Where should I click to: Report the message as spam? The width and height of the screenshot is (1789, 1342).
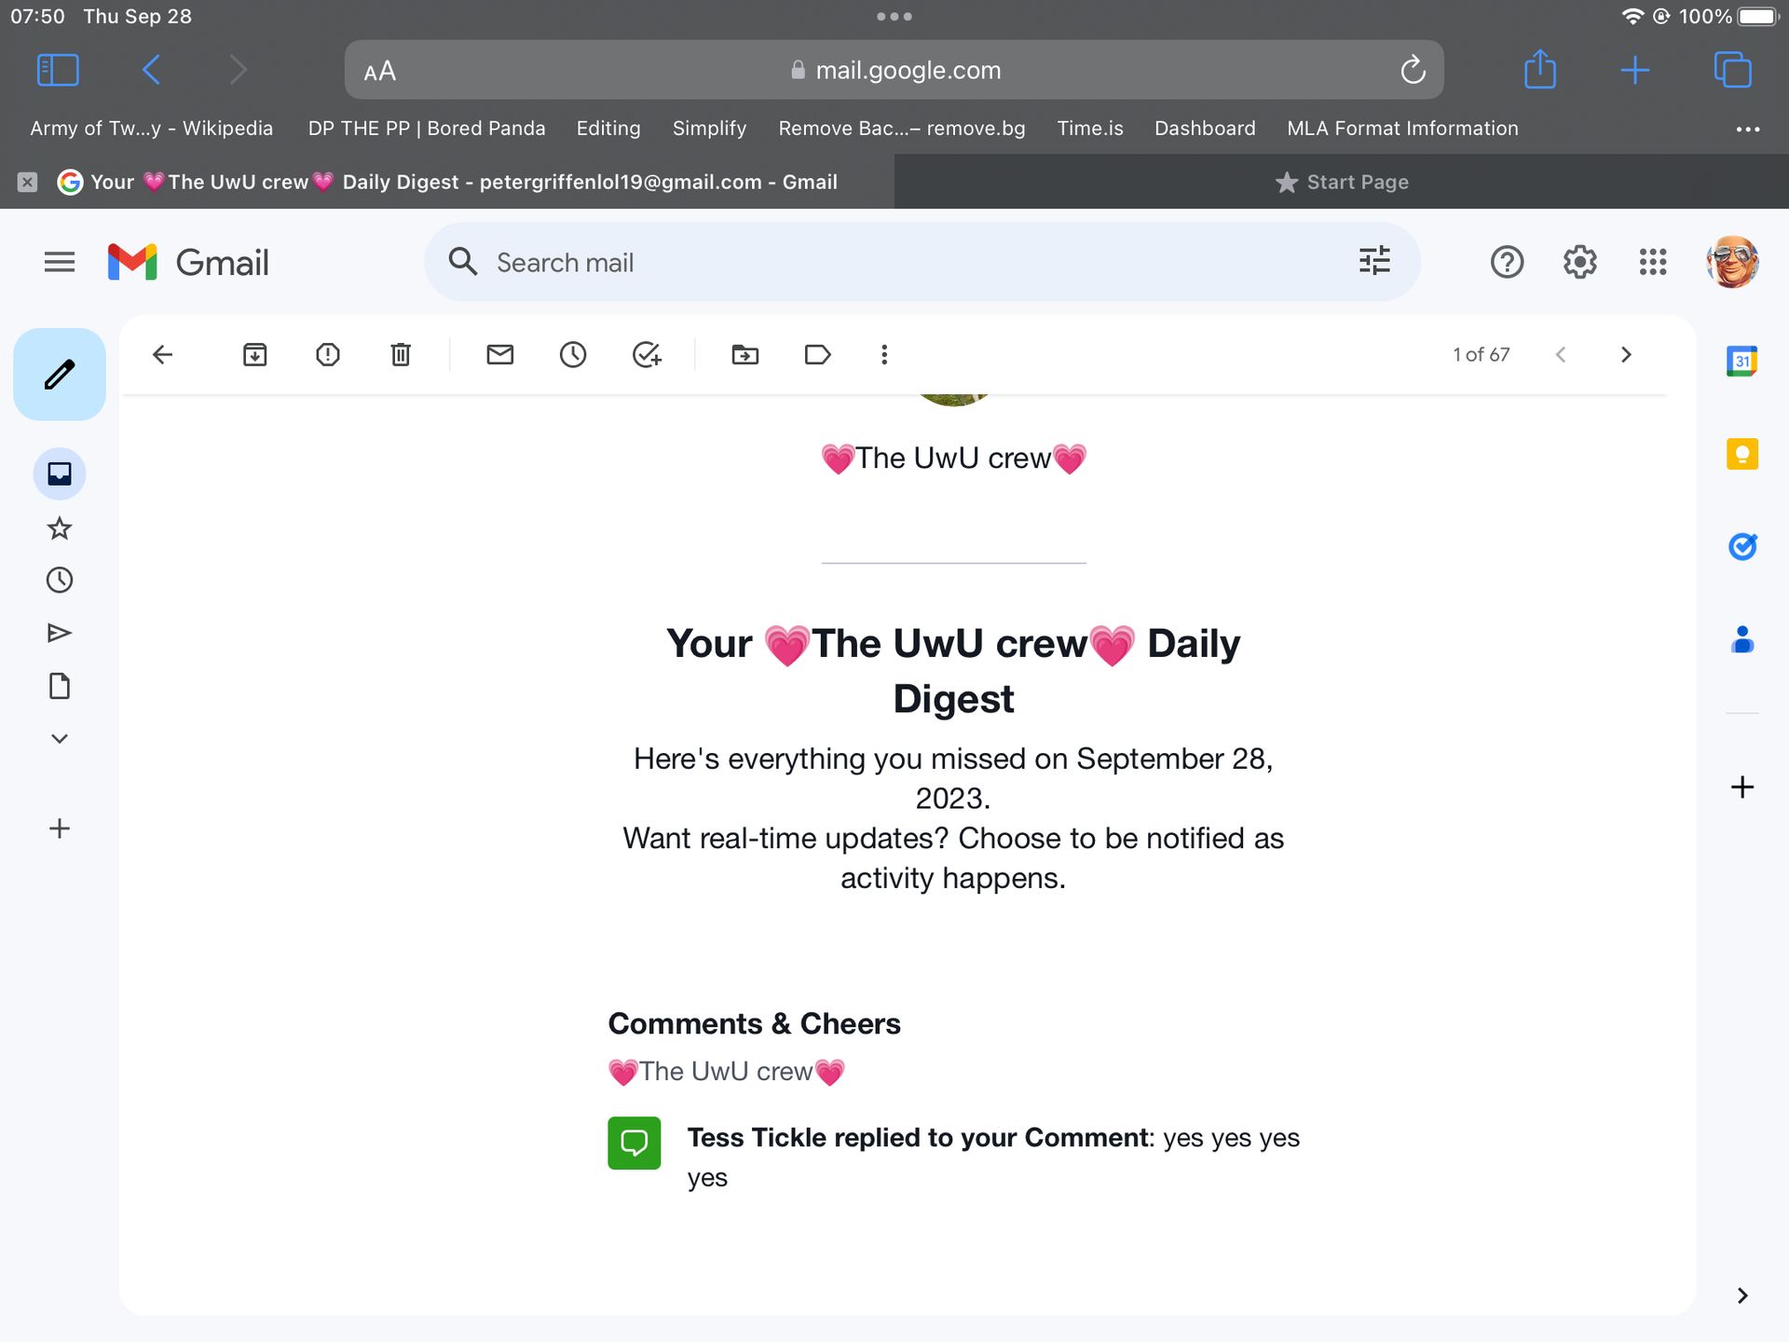[327, 354]
